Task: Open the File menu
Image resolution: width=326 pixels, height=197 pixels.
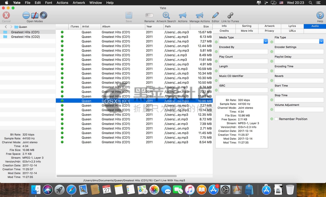Action: [x=27, y=3]
